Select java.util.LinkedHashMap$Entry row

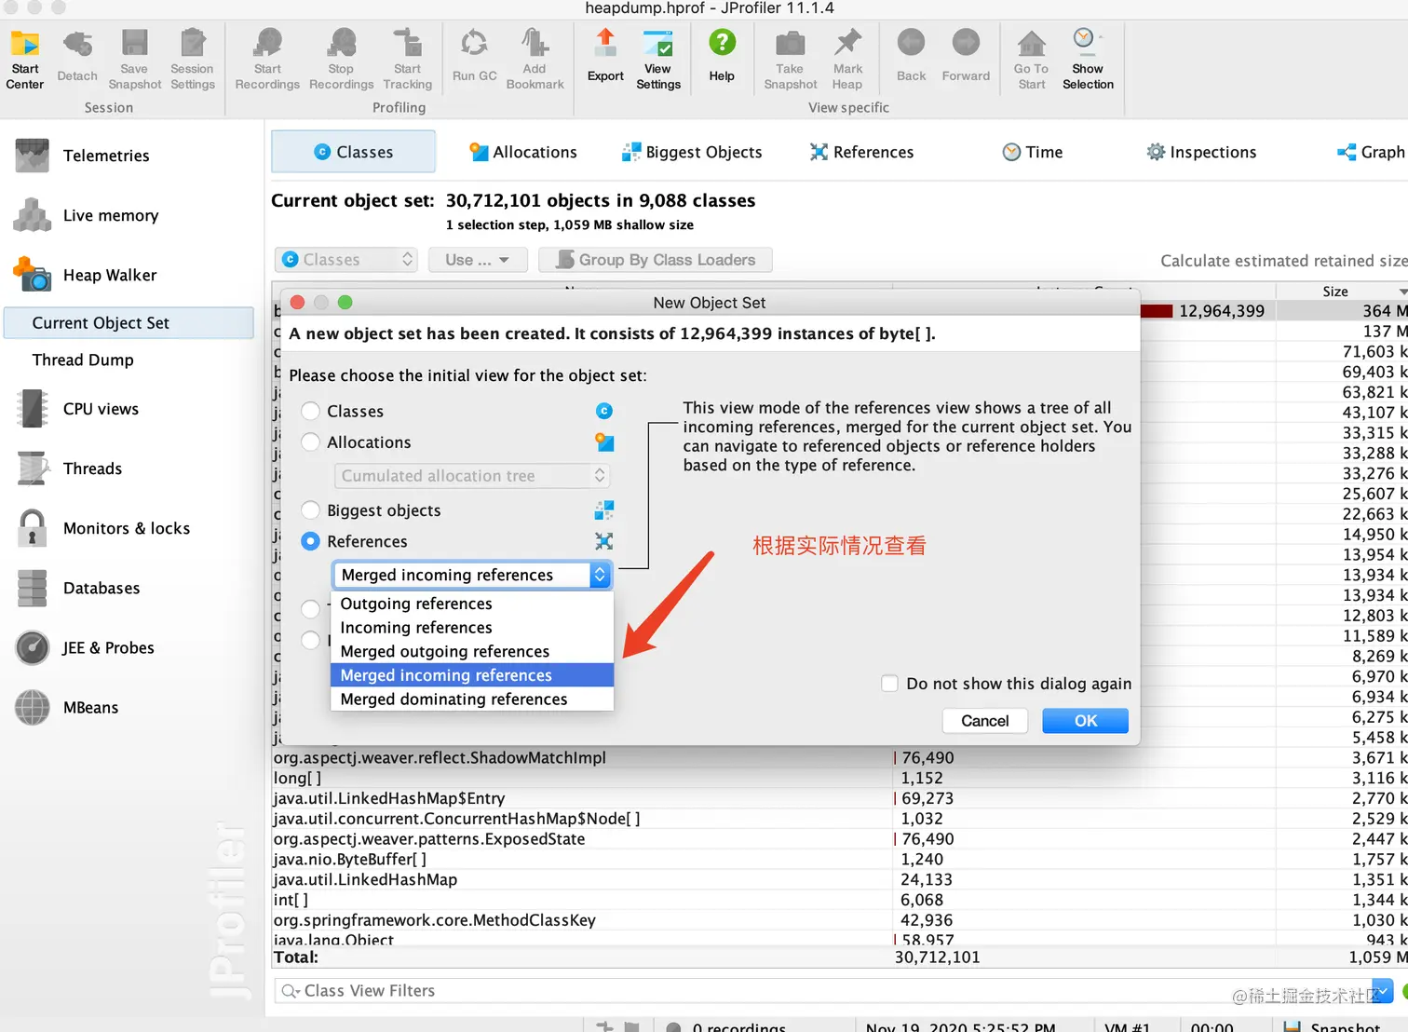[x=840, y=798]
